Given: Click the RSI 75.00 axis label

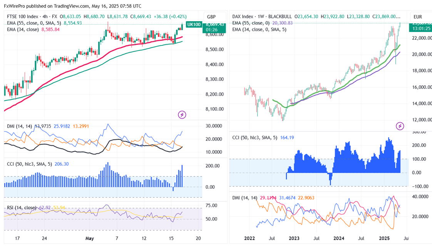Looking at the screenshot, I should pyautogui.click(x=211, y=206).
